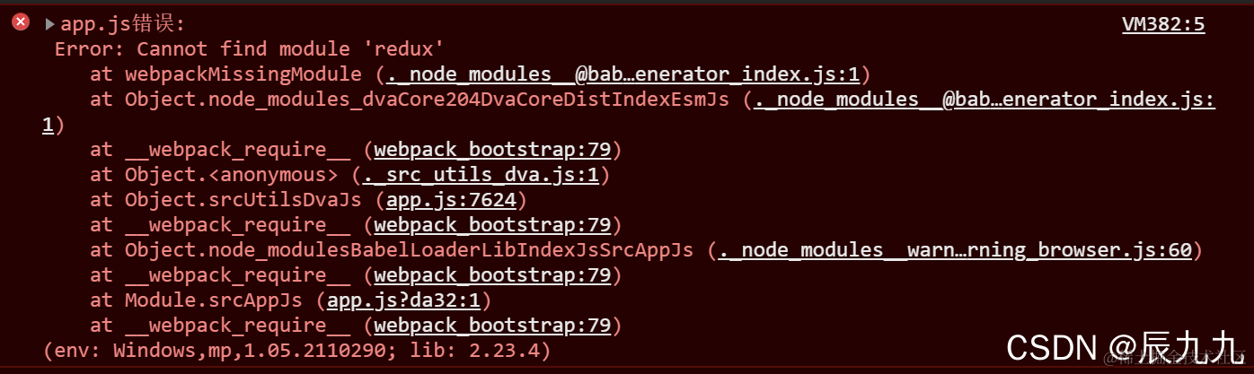The image size is (1254, 374).
Task: Select the node_modules_dvaCore204DvaCoreDistIndexEsmJs text
Action: [x=469, y=100]
